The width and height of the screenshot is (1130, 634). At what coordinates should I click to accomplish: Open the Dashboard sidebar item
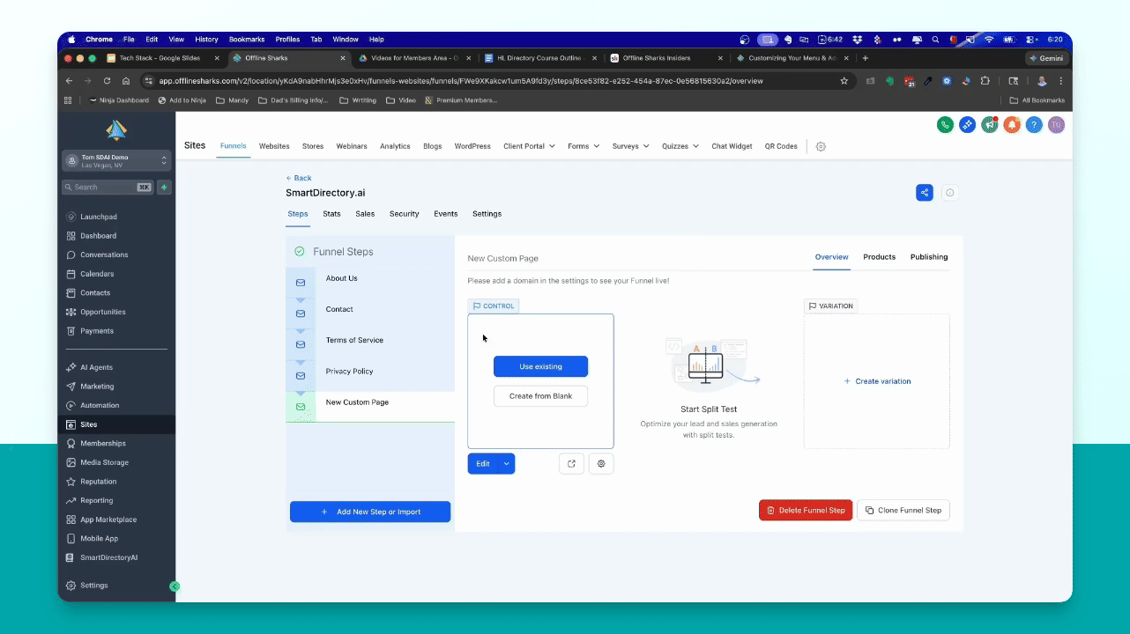point(98,236)
